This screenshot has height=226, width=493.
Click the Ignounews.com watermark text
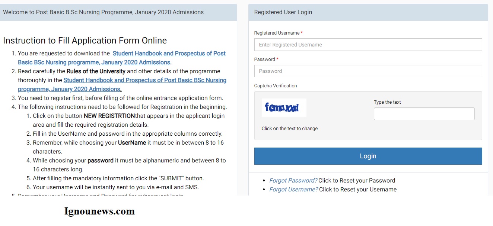pos(99,212)
